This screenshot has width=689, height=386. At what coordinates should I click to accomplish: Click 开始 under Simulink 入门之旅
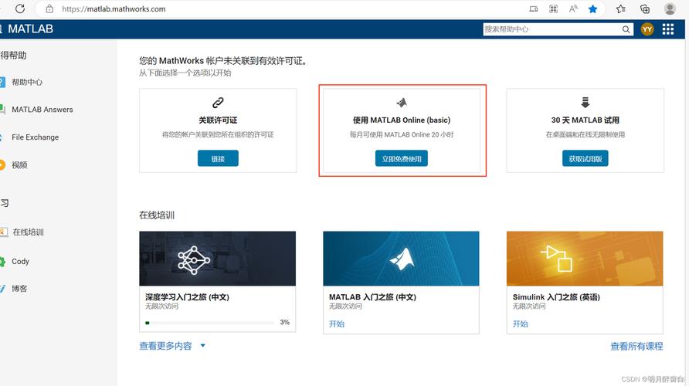pos(521,324)
